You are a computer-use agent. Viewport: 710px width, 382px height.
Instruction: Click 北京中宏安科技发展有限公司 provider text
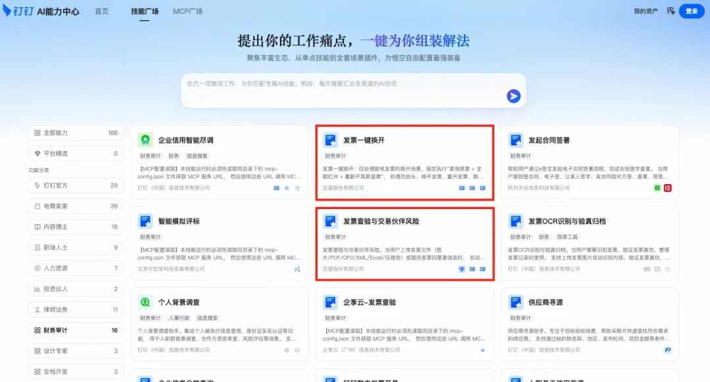pyautogui.click(x=171, y=269)
